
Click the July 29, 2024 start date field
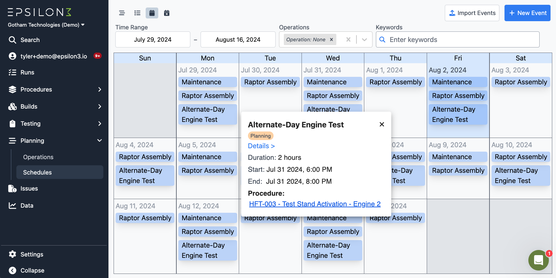point(153,40)
